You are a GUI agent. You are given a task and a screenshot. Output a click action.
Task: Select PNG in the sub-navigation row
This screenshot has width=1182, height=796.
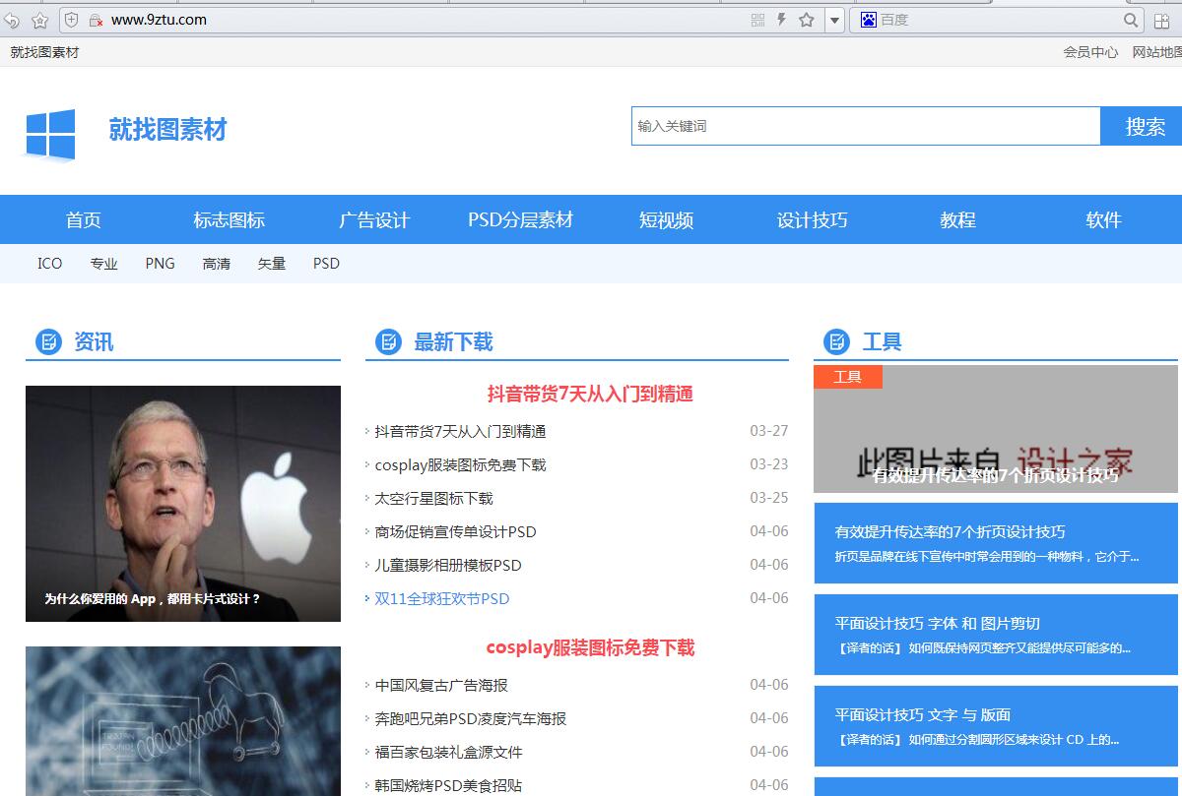tap(160, 264)
